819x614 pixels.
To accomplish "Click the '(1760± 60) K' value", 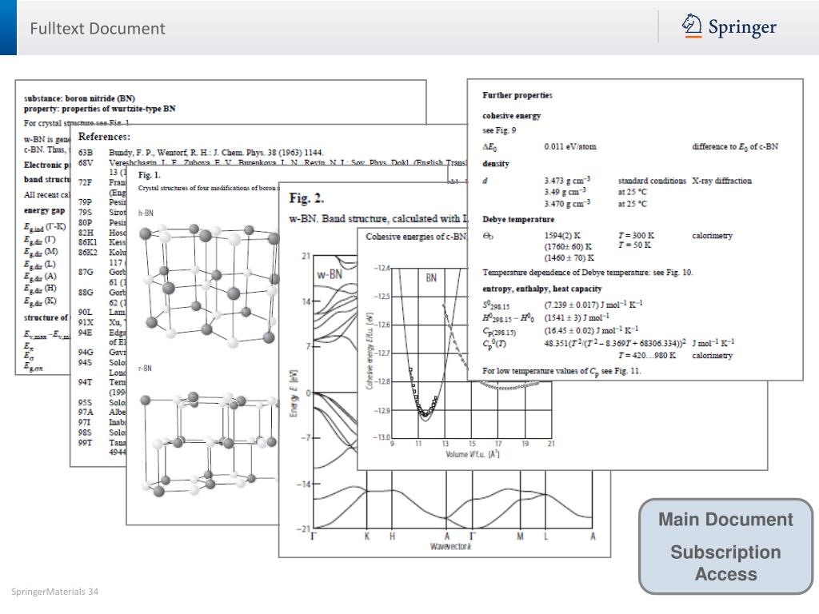I will coord(568,246).
